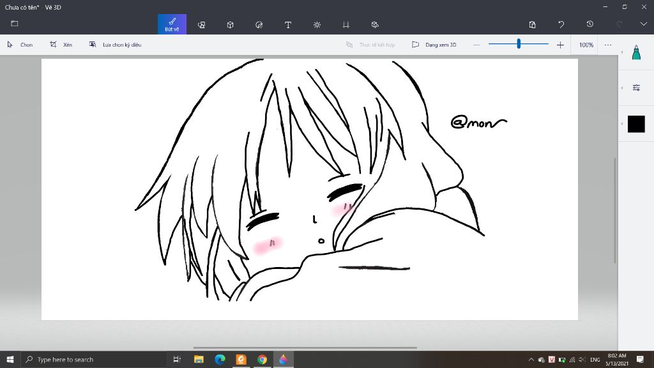Viewport: 654px width, 368px height.
Task: Open File Explorer from taskbar
Action: (199, 359)
